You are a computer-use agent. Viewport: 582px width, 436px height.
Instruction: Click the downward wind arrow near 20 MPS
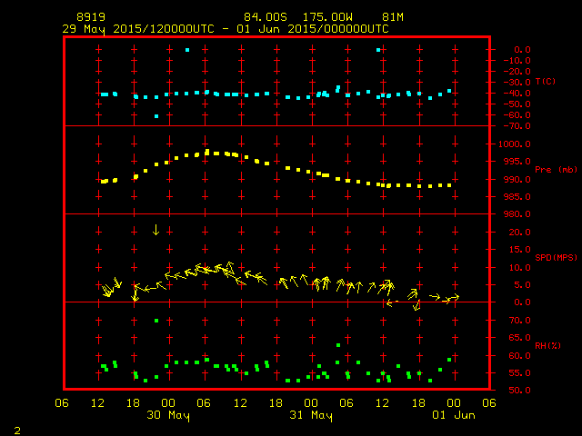pyautogui.click(x=156, y=230)
